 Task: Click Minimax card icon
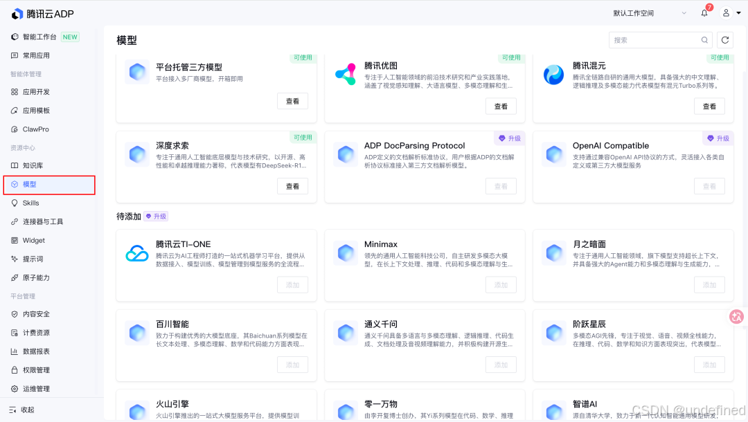pyautogui.click(x=346, y=253)
